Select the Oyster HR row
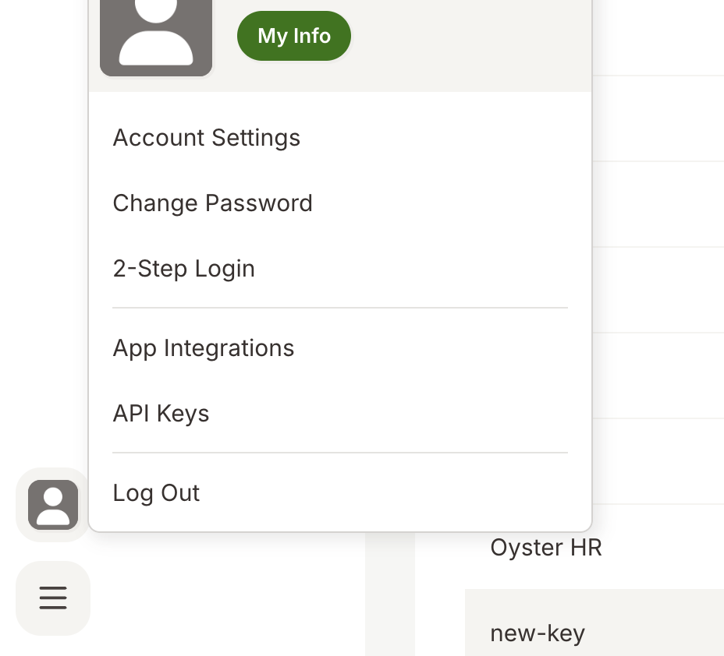This screenshot has width=724, height=656. 546,547
